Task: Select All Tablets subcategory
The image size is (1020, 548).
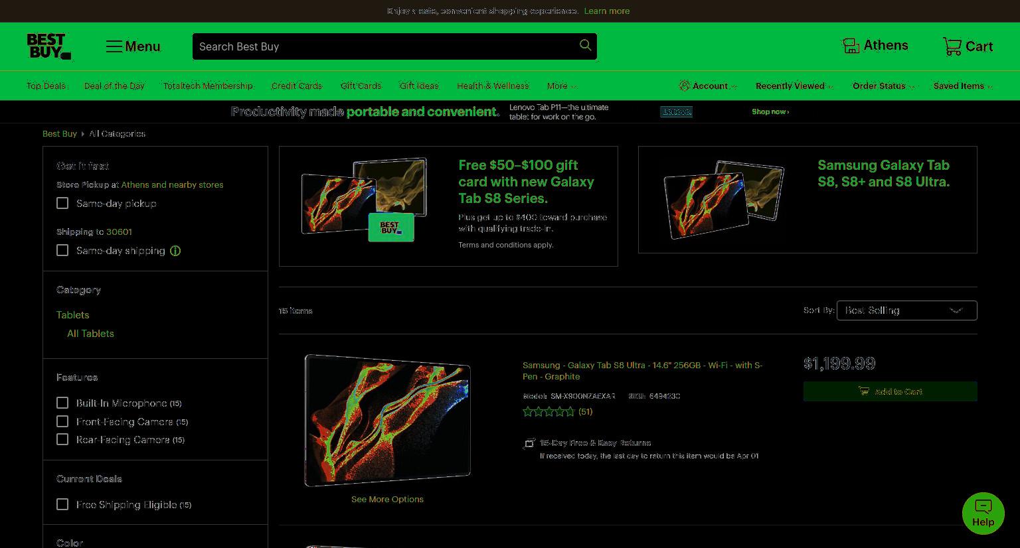Action: (x=90, y=334)
